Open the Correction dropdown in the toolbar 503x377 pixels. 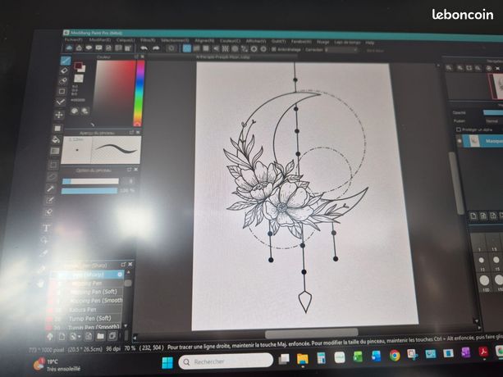pyautogui.click(x=341, y=50)
